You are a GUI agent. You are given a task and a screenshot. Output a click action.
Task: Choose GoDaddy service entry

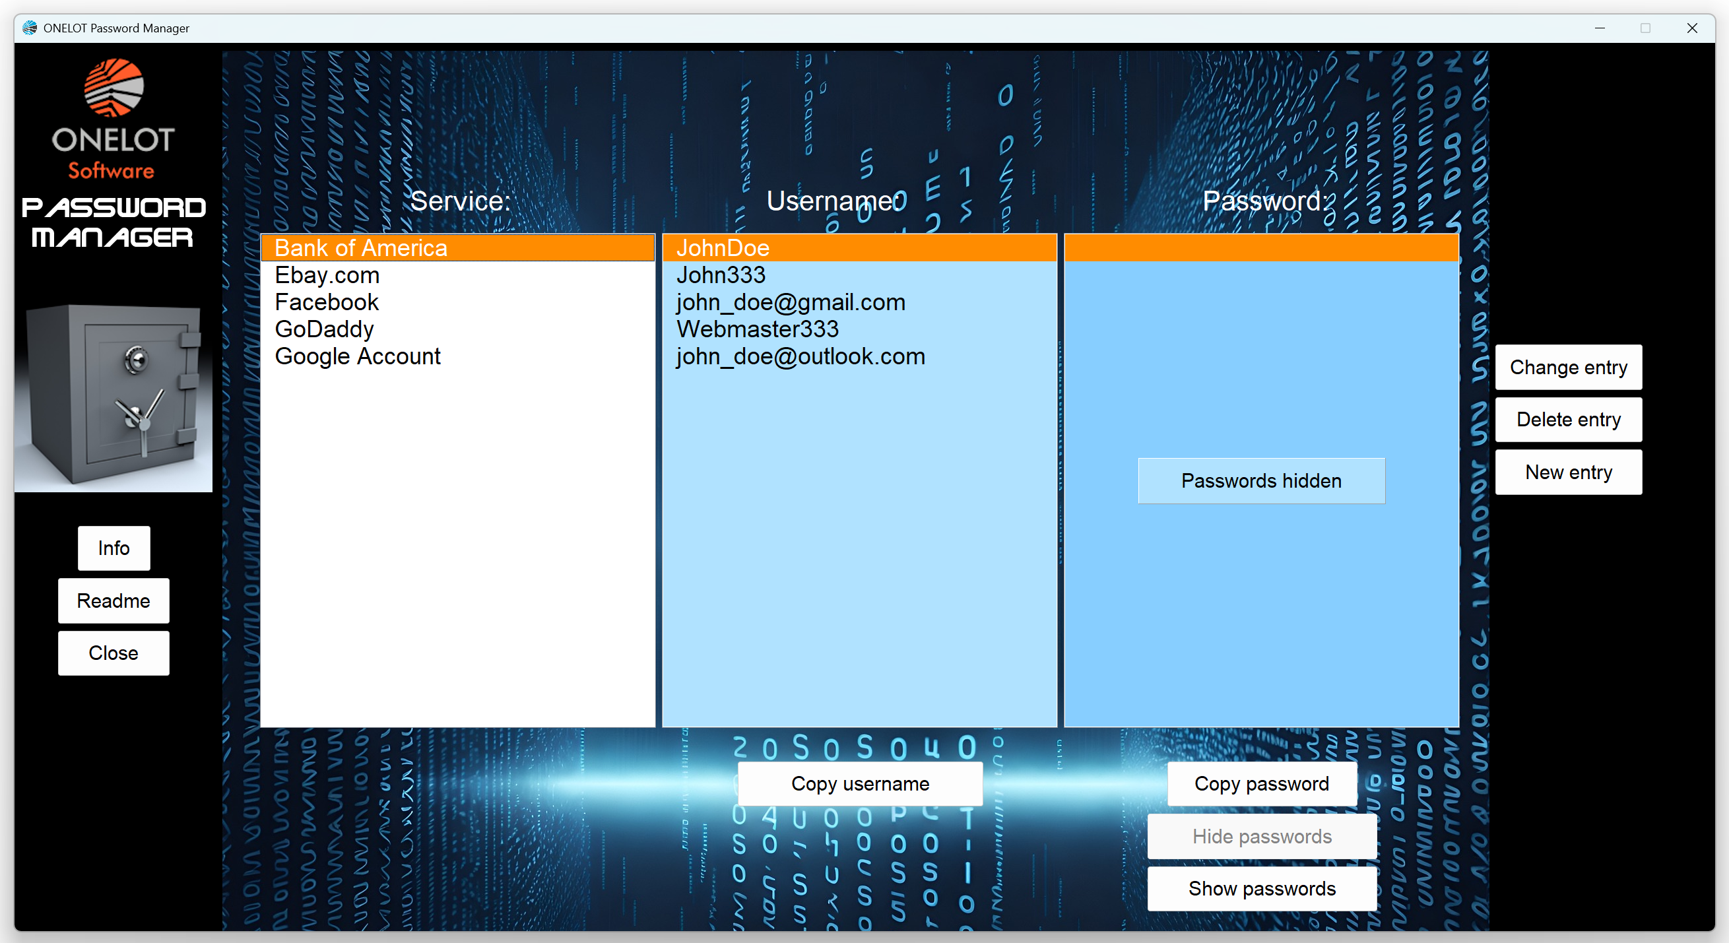tap(324, 329)
